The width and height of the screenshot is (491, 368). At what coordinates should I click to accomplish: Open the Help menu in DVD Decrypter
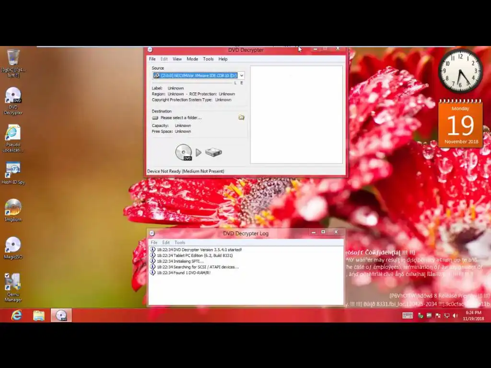point(223,59)
